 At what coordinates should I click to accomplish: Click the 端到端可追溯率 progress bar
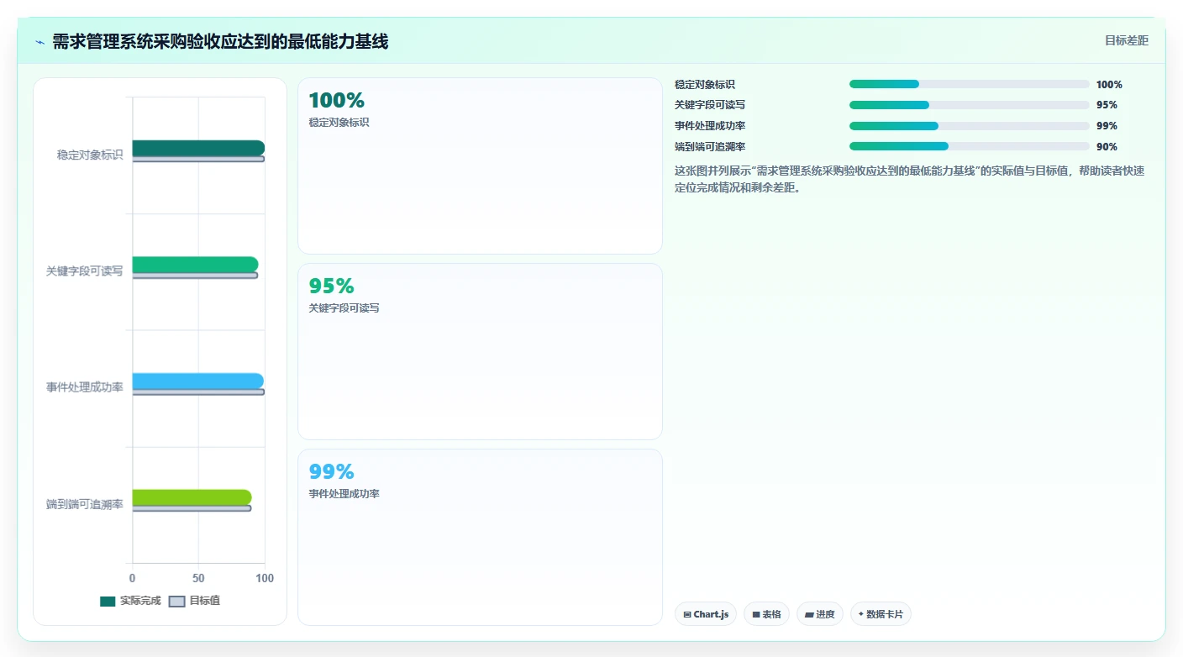pyautogui.click(x=969, y=146)
